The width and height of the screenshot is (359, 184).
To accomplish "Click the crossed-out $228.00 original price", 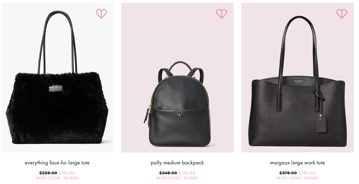I will pos(48,173).
